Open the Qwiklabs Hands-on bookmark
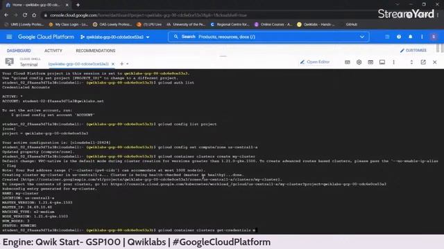Image resolution: width=444 pixels, height=249 pixels. click(316, 24)
